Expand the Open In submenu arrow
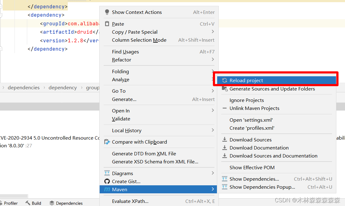Screen dimensions: 345x206 tap(213, 111)
